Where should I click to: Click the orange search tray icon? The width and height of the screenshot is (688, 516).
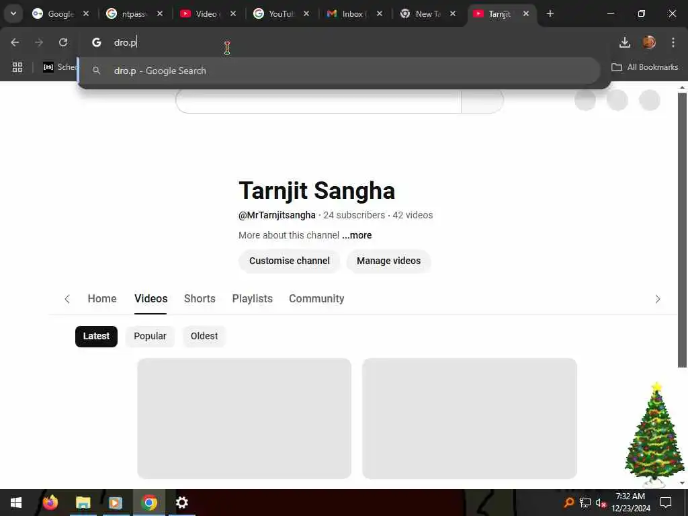pos(569,503)
